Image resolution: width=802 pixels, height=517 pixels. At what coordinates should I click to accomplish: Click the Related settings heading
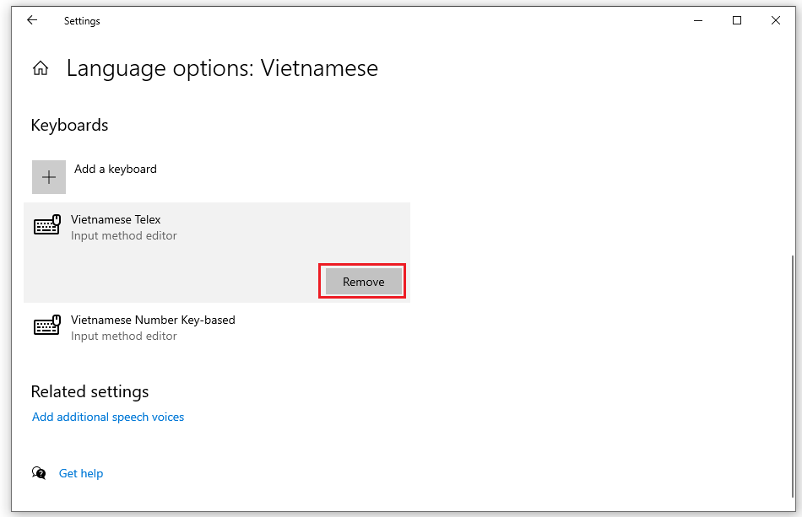click(x=89, y=391)
